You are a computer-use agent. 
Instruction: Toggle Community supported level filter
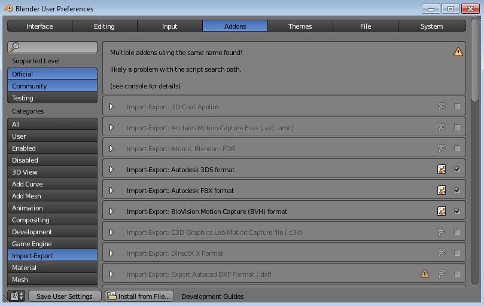[52, 85]
